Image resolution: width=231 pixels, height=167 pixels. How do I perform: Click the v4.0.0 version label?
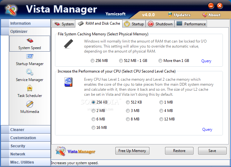click(x=148, y=15)
